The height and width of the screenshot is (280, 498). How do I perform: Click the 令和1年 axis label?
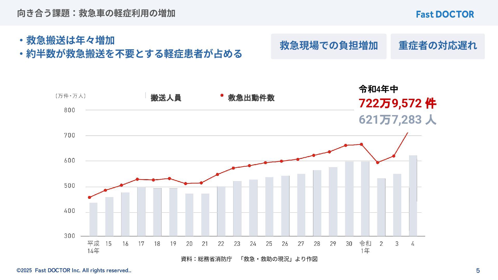pos(365,247)
